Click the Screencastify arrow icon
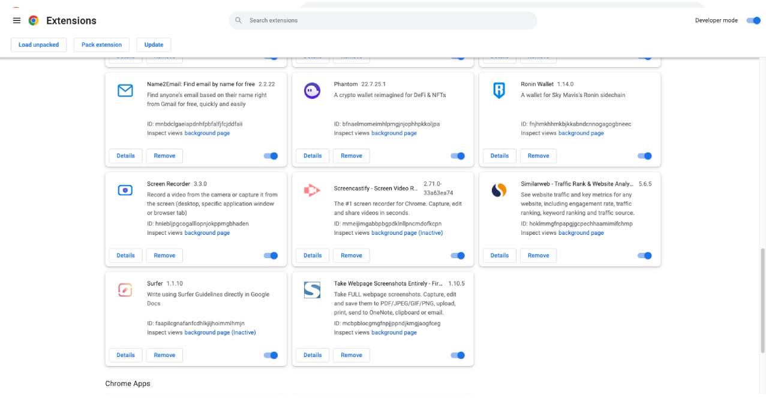This screenshot has width=766, height=402. (x=312, y=191)
